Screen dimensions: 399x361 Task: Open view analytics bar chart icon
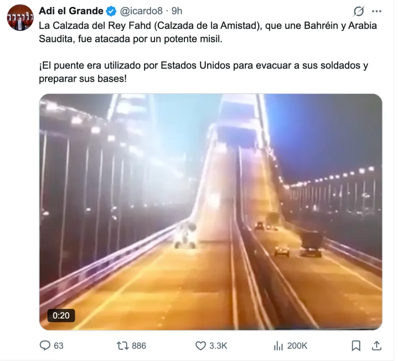[278, 346]
